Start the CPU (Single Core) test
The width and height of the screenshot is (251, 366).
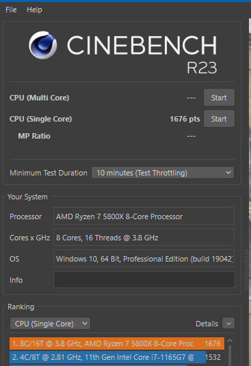(219, 119)
